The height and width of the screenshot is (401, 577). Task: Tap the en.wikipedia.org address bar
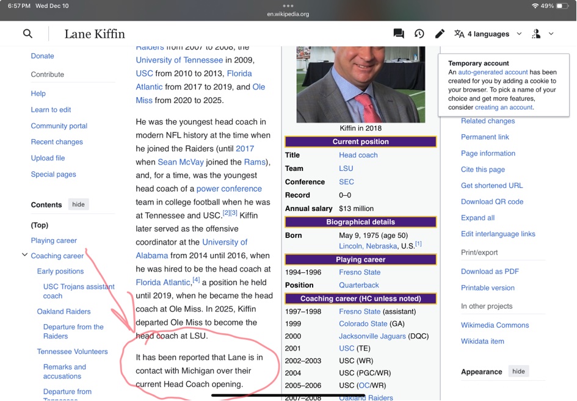[x=288, y=14]
